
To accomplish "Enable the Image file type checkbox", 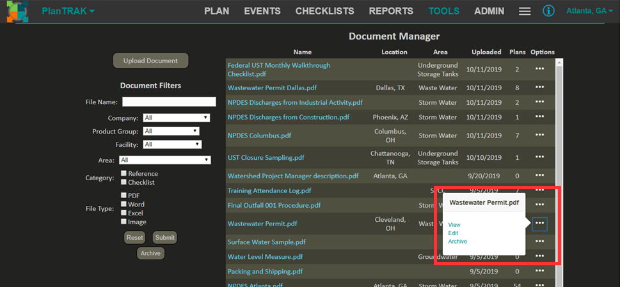I will pyautogui.click(x=123, y=221).
